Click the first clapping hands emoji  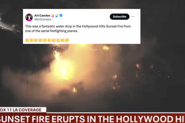pos(27,40)
